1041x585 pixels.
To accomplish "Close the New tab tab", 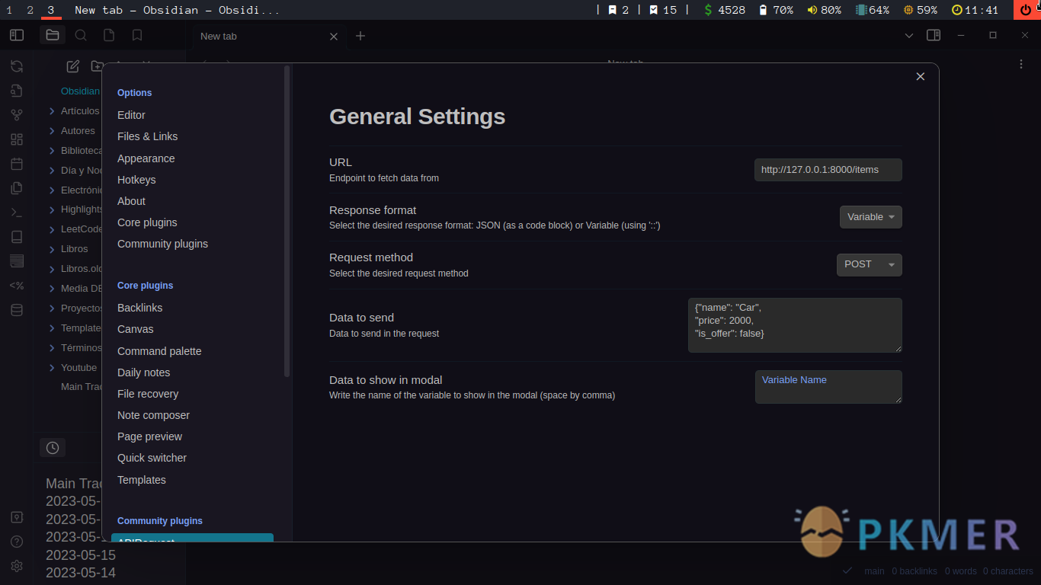I will tap(334, 36).
